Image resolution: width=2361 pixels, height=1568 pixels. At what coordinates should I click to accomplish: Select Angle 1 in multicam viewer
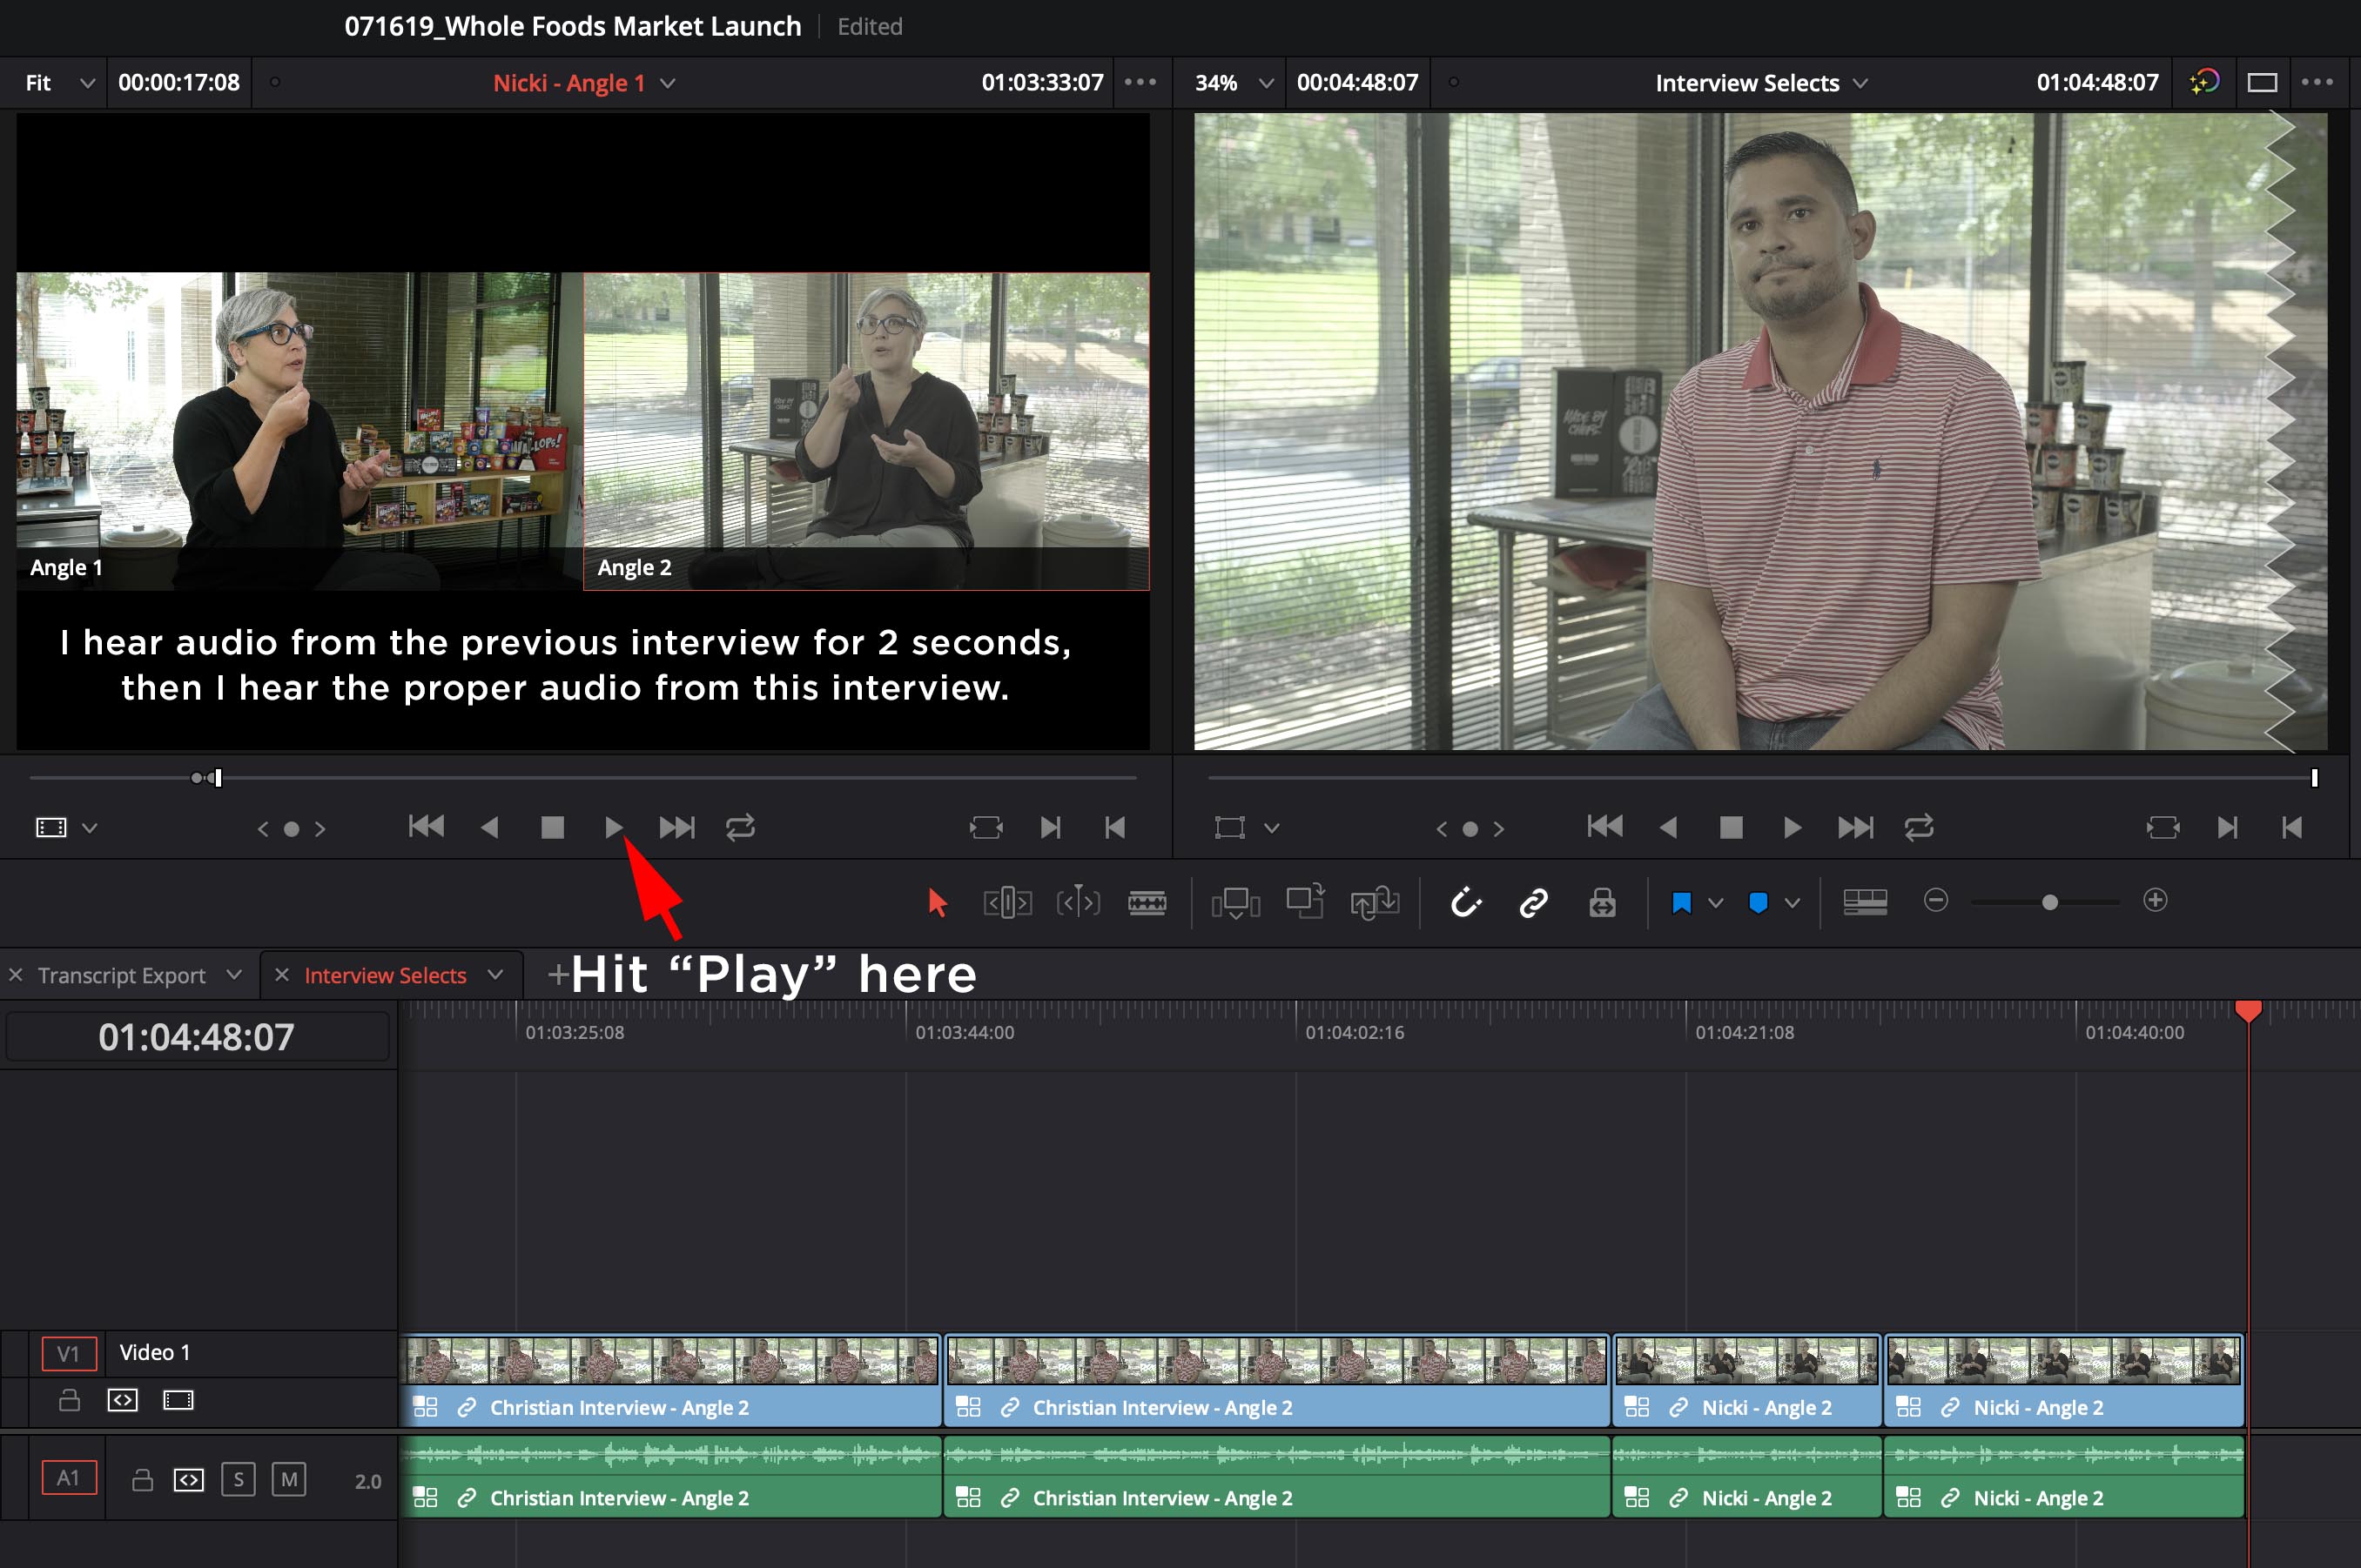pos(299,431)
